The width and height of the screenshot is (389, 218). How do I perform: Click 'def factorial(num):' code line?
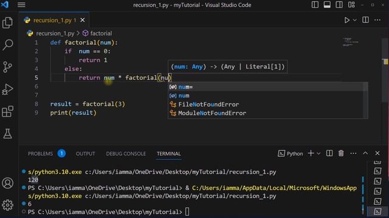tap(84, 42)
